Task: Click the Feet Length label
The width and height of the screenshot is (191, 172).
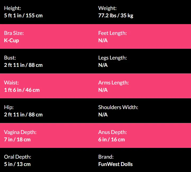Action: 112,33
